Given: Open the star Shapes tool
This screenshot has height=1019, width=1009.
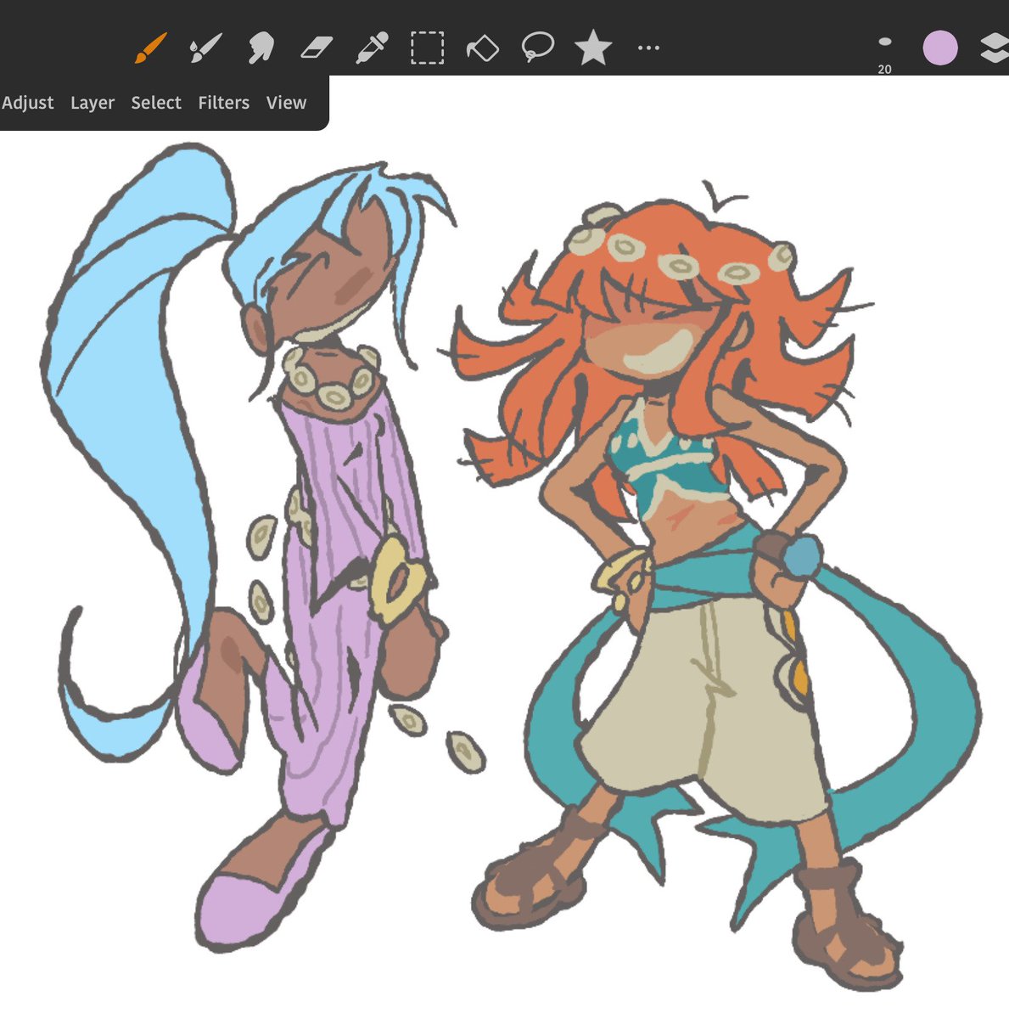Looking at the screenshot, I should pos(593,48).
